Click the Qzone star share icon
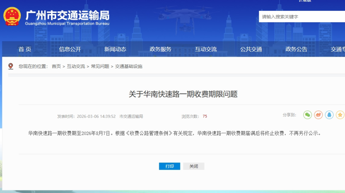The width and height of the screenshot is (345, 193). [x=340, y=115]
